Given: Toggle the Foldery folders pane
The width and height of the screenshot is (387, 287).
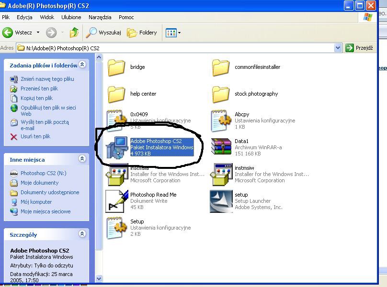Looking at the screenshot, I should (142, 33).
